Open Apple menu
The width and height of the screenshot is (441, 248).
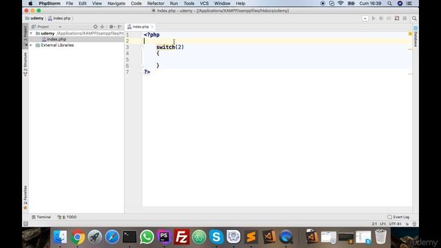click(30, 3)
